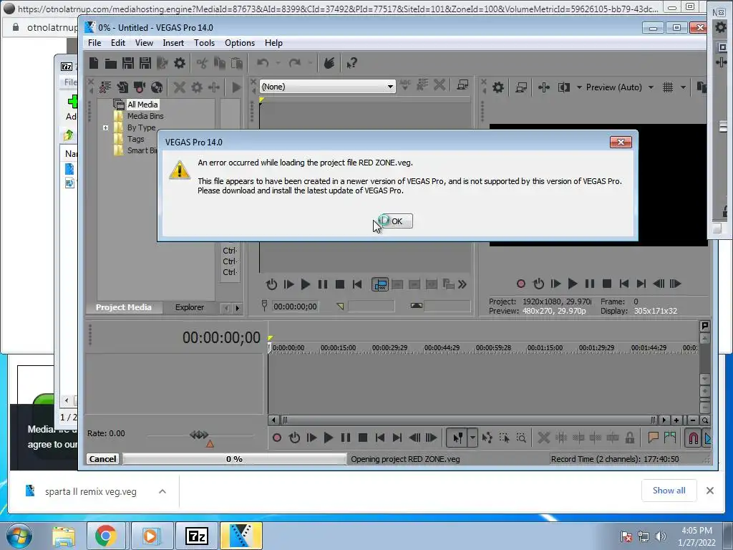The image size is (733, 550).
Task: Open the Tools menu
Action: (x=204, y=43)
